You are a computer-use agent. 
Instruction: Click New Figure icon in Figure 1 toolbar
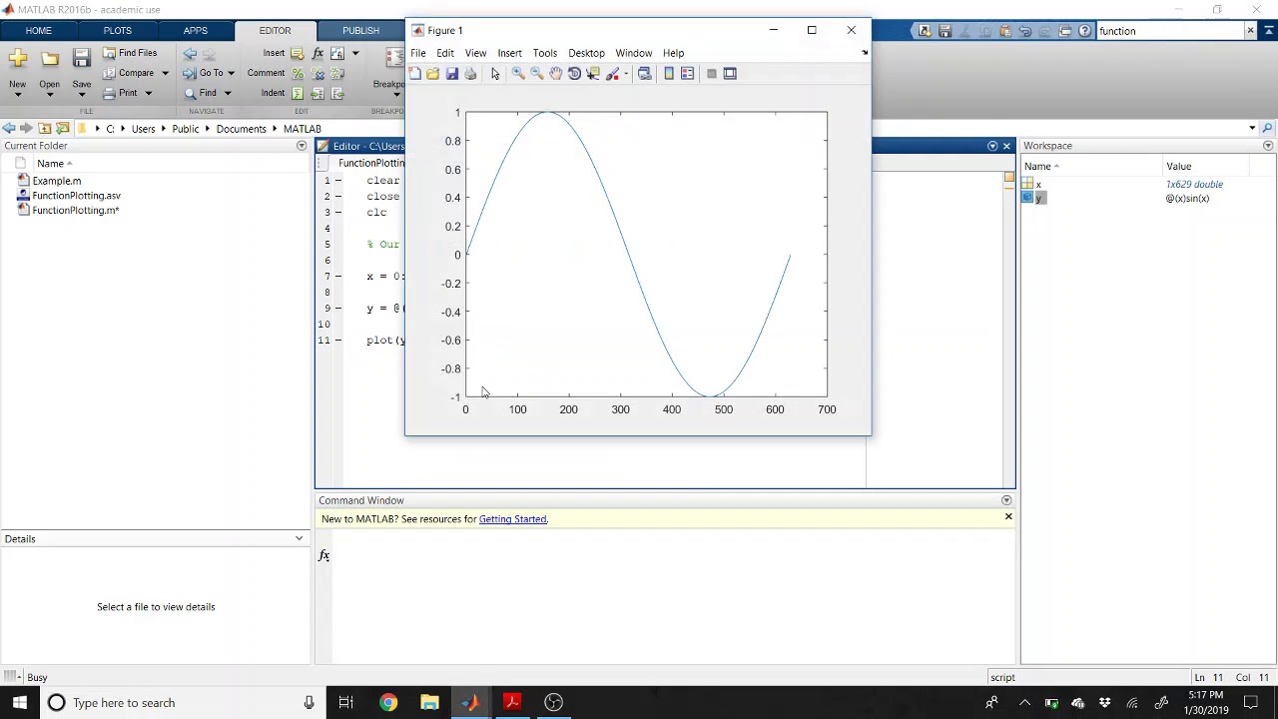(x=414, y=74)
